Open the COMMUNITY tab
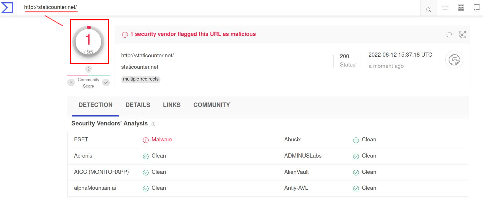This screenshot has height=198, width=483. tap(212, 105)
